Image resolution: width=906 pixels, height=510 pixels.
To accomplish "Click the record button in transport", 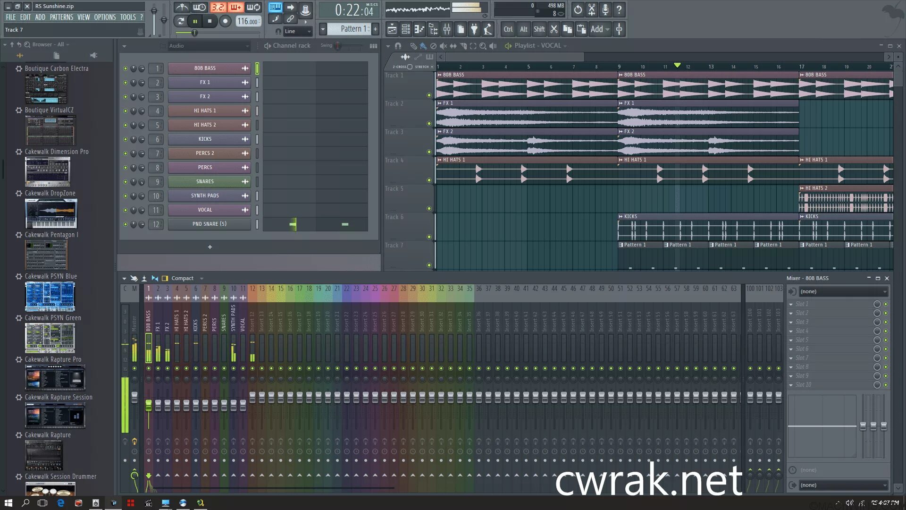I will click(225, 21).
